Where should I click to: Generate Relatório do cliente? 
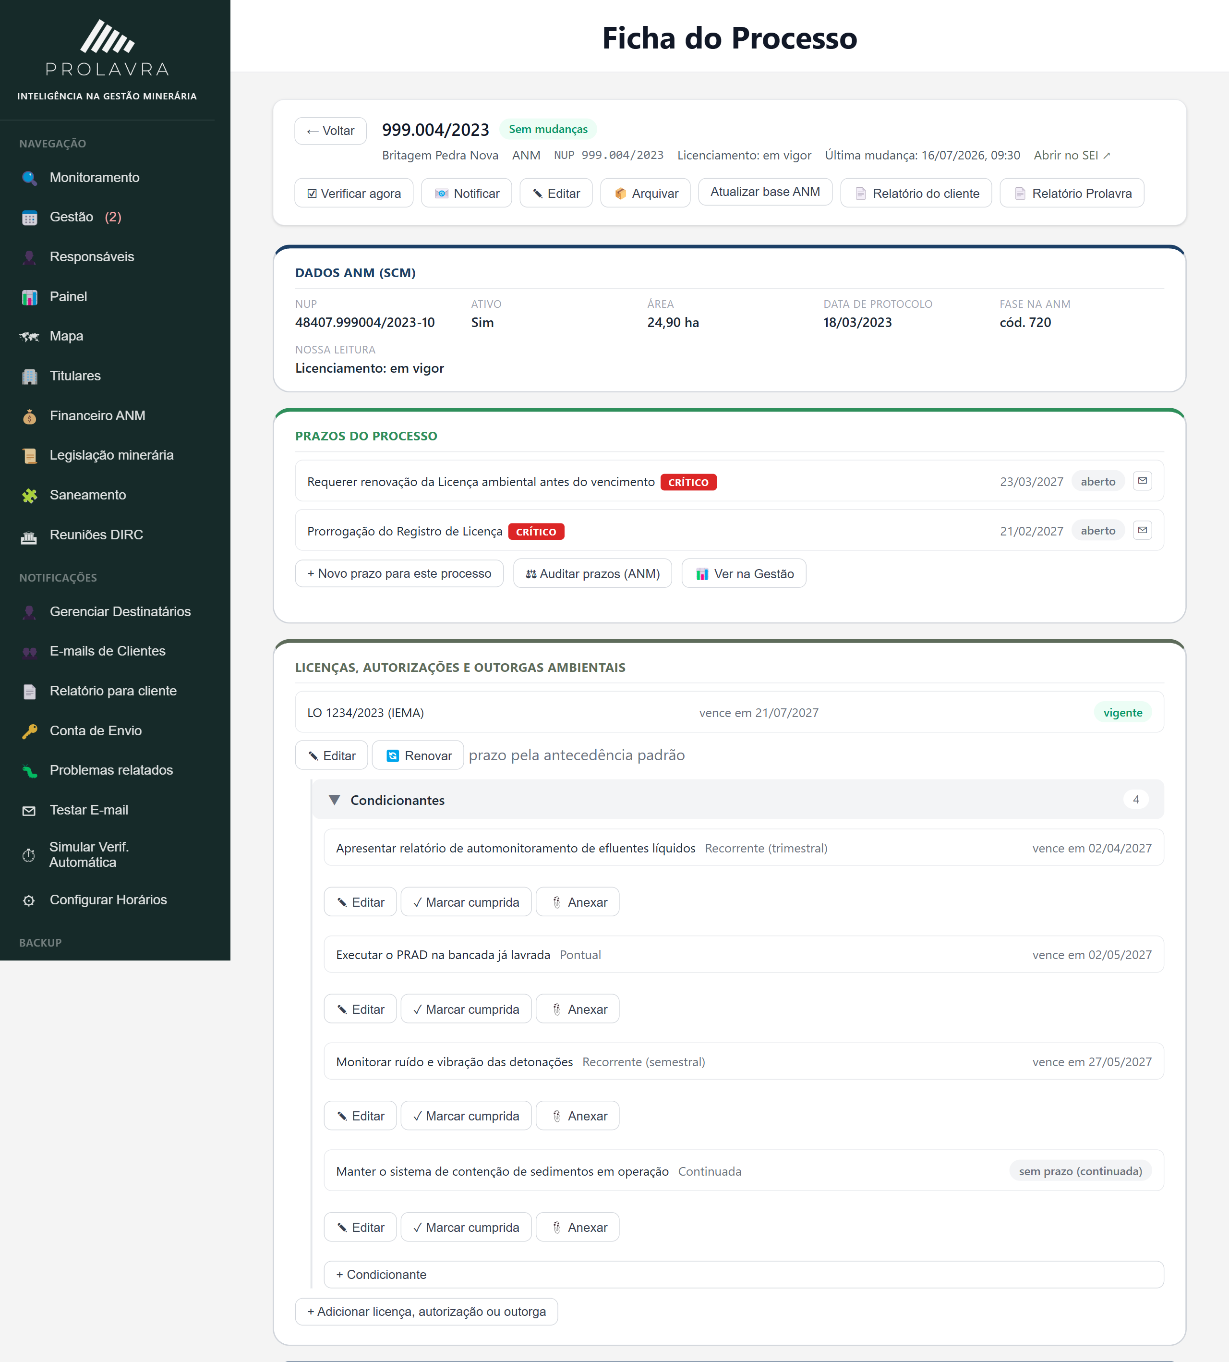tap(916, 193)
